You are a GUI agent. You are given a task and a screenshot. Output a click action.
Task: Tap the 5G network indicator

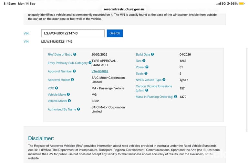tap(223, 4)
